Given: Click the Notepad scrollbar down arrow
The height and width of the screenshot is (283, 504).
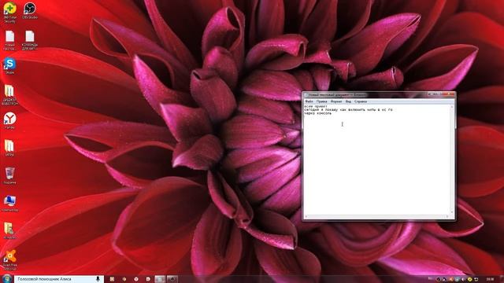Looking at the screenshot, I should click(x=452, y=212).
